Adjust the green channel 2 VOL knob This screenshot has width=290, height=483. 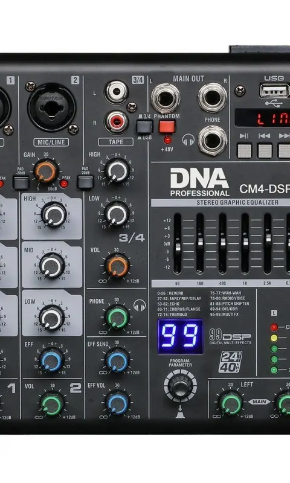click(52, 403)
